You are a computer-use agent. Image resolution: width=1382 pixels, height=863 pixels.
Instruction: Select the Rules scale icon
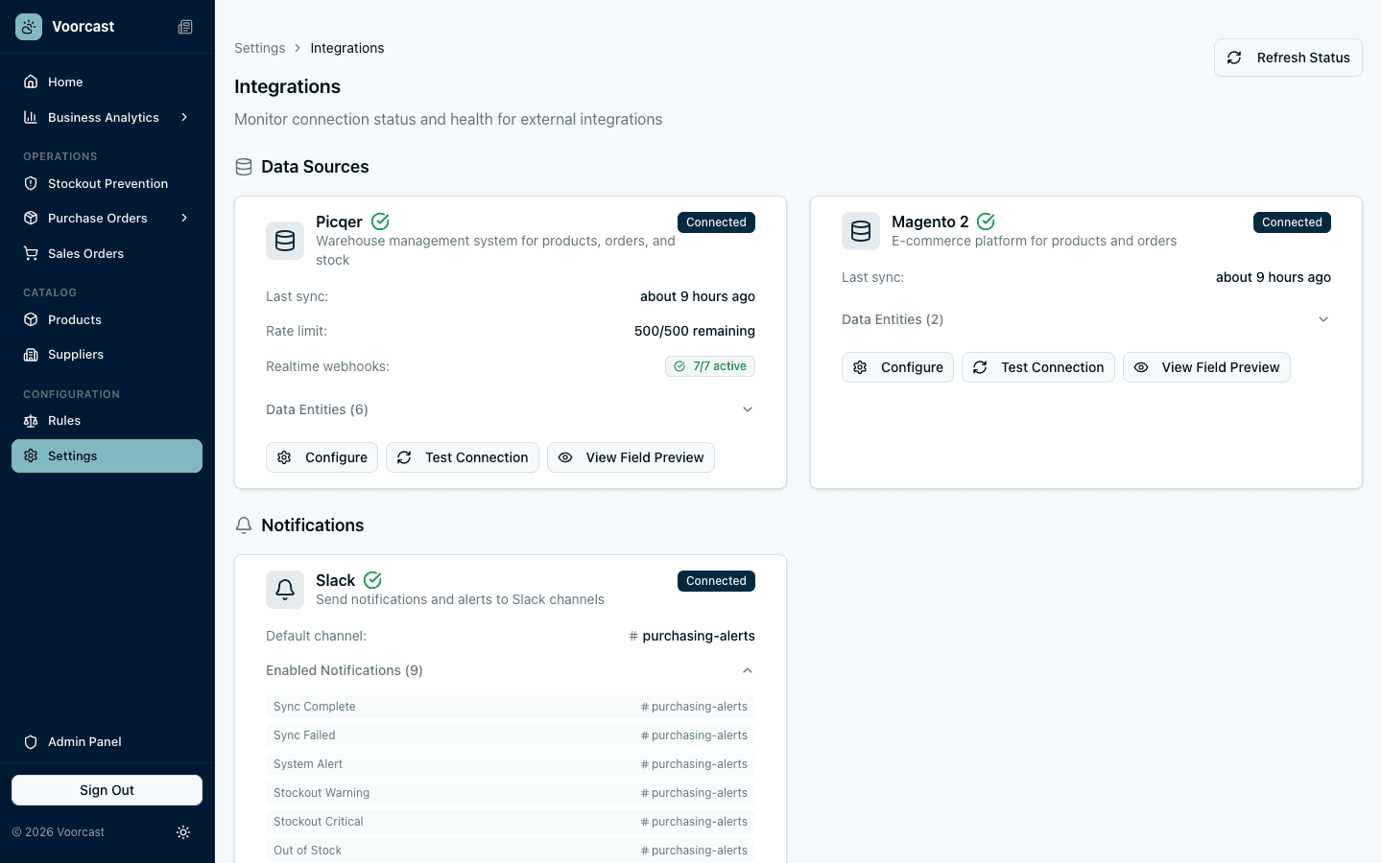(x=30, y=420)
